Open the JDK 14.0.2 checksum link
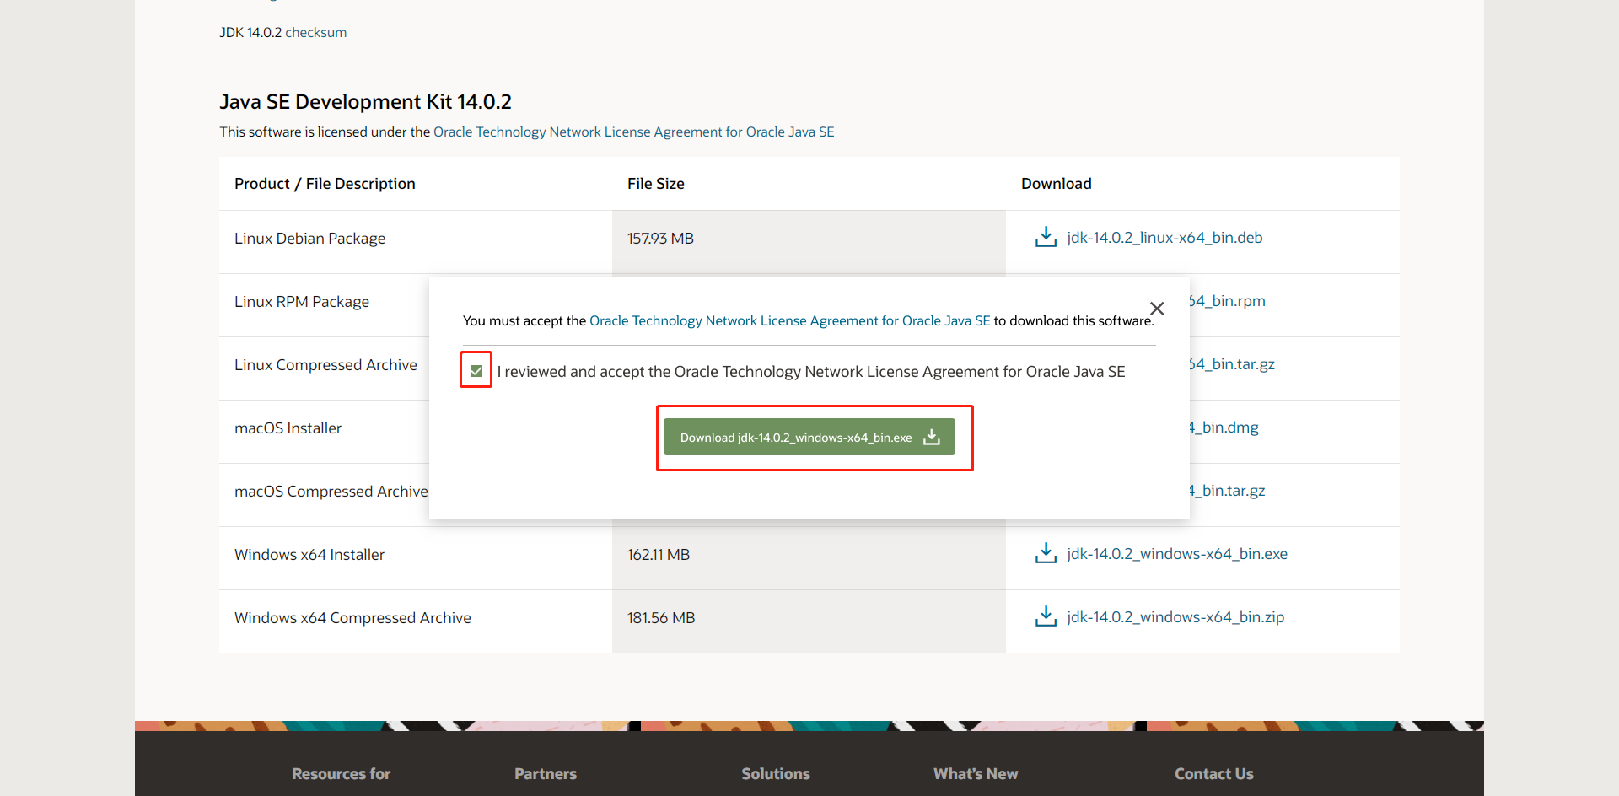Viewport: 1619px width, 796px height. click(316, 32)
